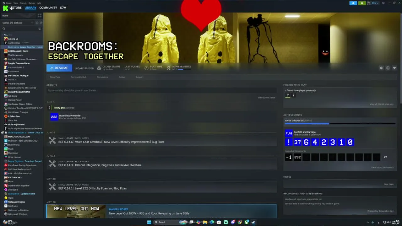The height and width of the screenshot is (226, 402).
Task: Open advanced filters icon in library search
Action: (x=40, y=29)
